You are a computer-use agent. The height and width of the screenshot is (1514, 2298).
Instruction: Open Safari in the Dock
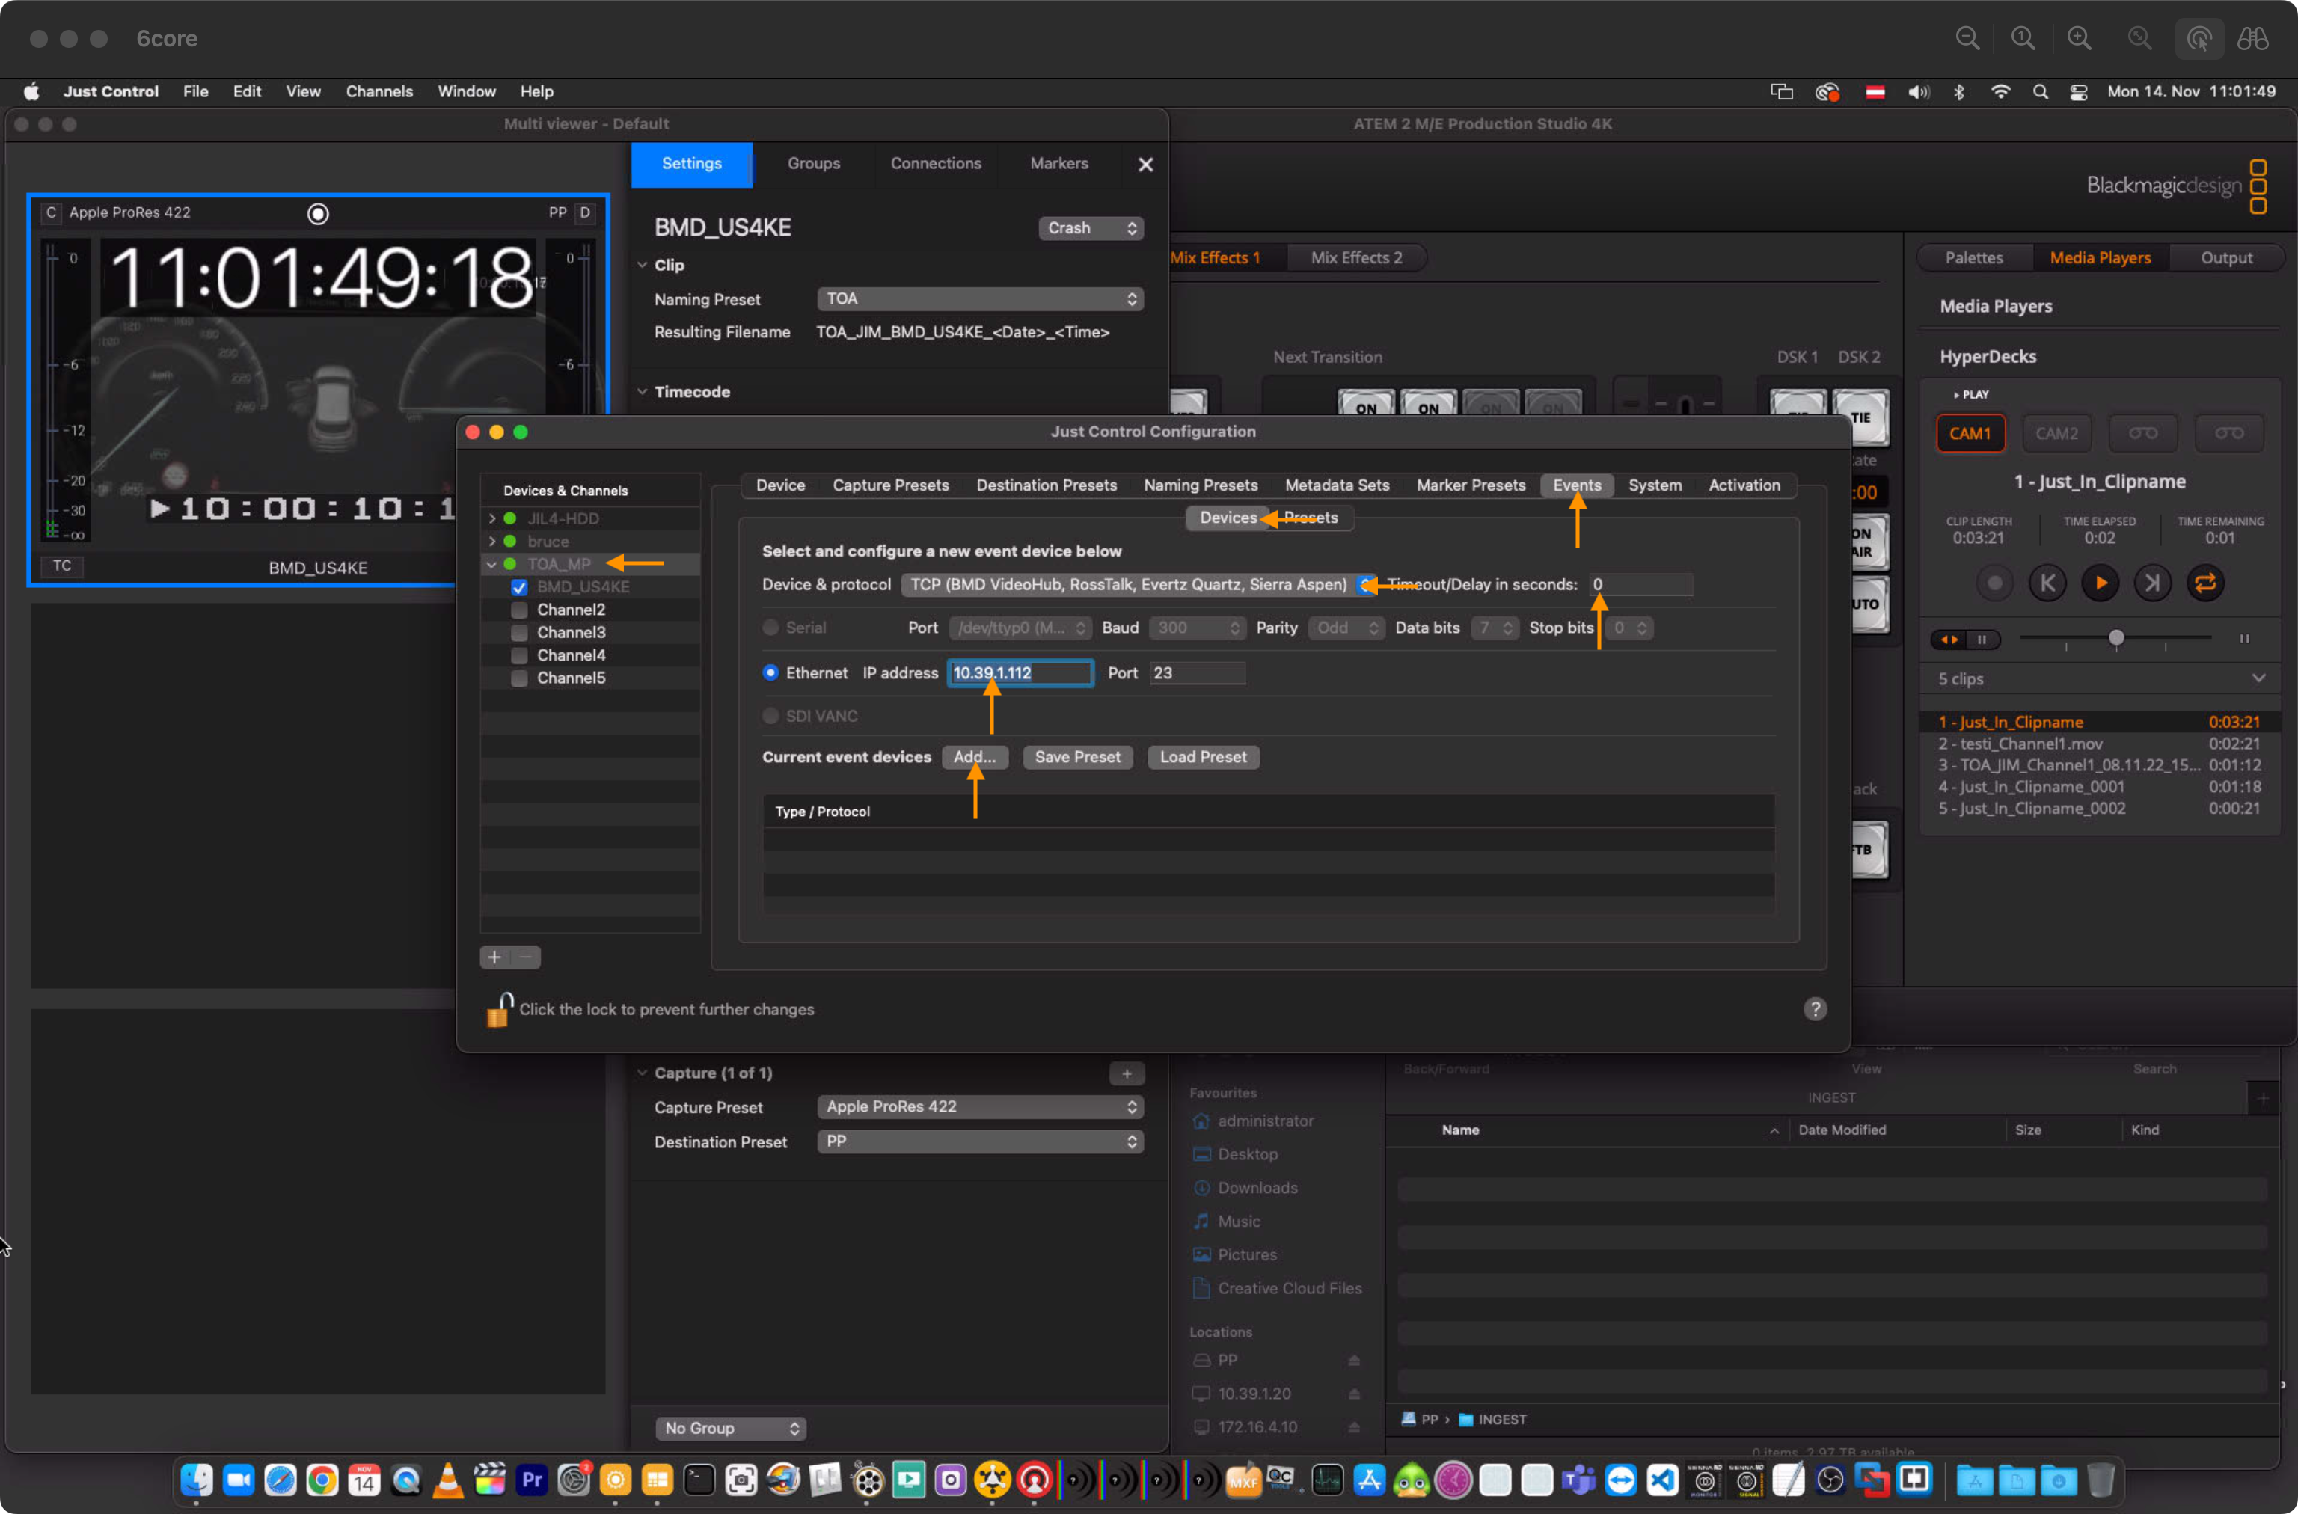tap(280, 1480)
